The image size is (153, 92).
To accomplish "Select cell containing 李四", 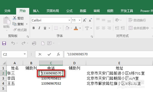I will click(15, 78).
